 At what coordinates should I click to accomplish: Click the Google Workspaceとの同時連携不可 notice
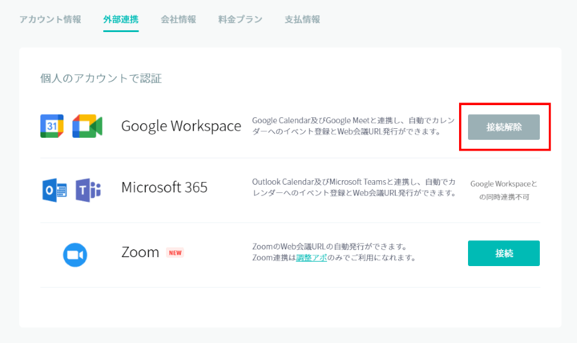(x=504, y=190)
